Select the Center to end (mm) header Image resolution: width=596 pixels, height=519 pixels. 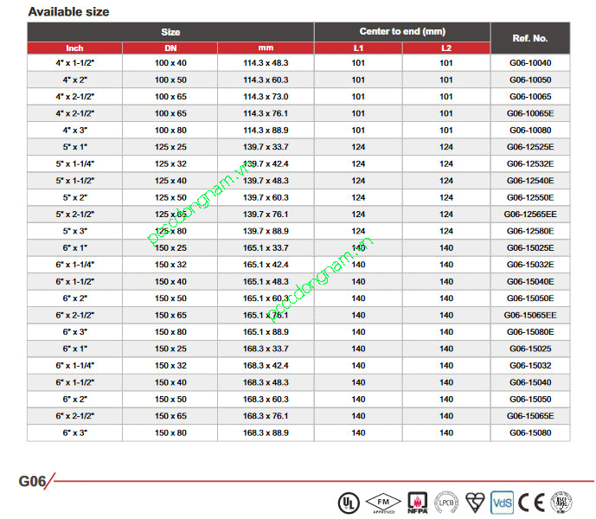click(402, 32)
